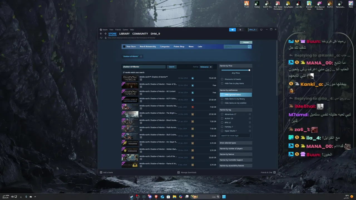Click the Wishlist button
This screenshot has width=356, height=200.
coord(246,42)
